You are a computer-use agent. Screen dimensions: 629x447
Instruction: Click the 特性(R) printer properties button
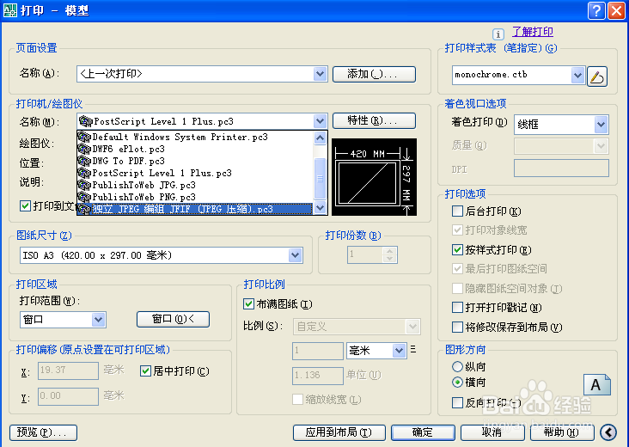click(x=374, y=121)
